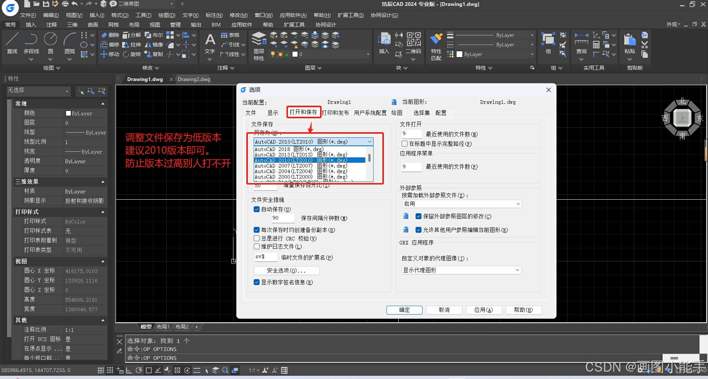Open Layer Properties (图层特性) manager
This screenshot has height=379, width=708.
[x=259, y=46]
